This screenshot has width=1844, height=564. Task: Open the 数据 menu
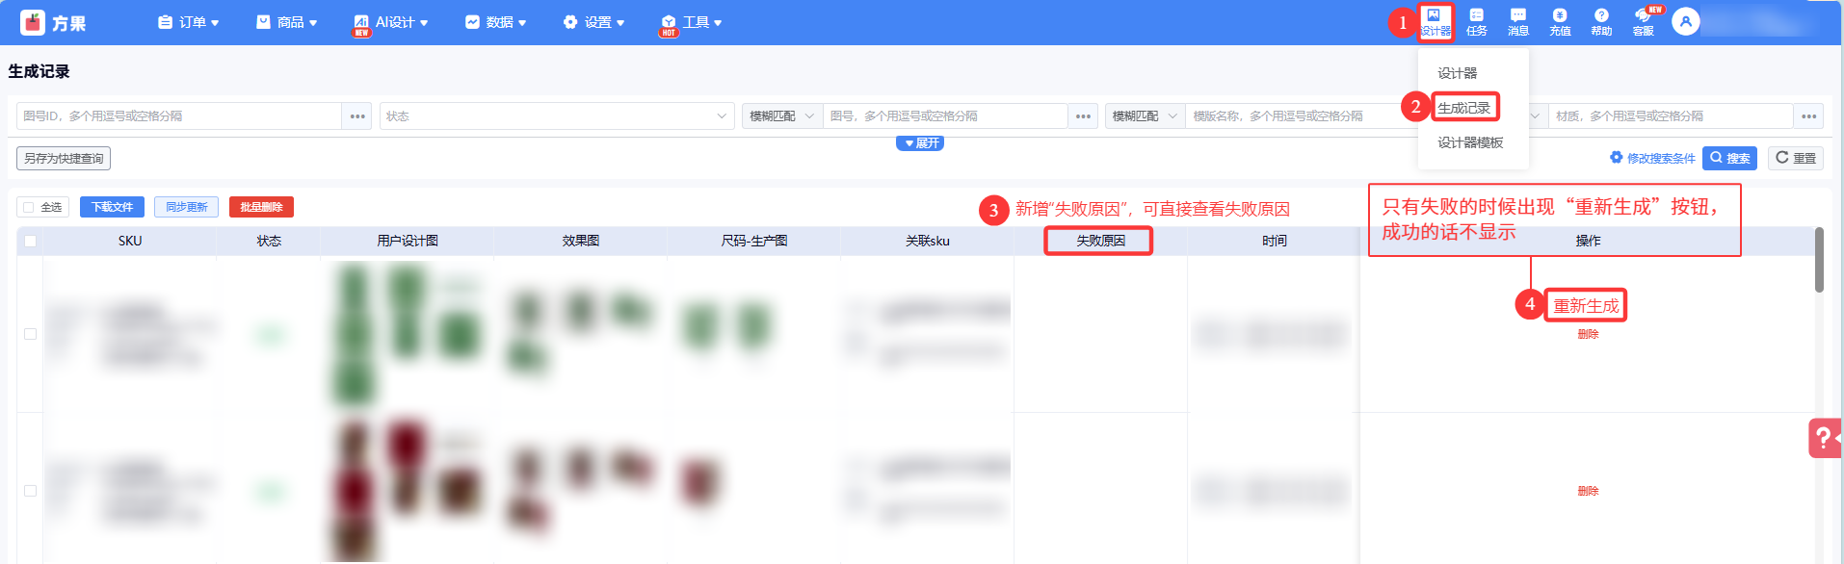(x=496, y=22)
